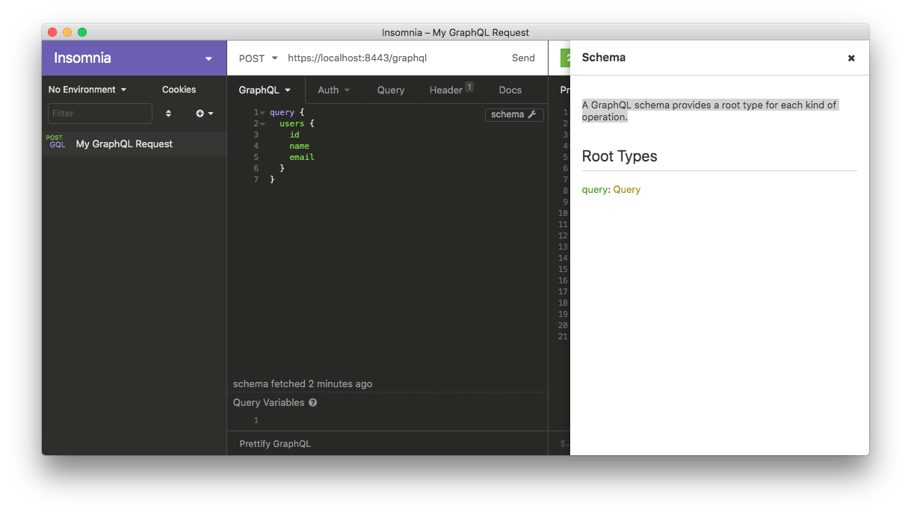Viewport: 911px width, 515px height.
Task: Switch to the Docs tab
Action: [510, 90]
